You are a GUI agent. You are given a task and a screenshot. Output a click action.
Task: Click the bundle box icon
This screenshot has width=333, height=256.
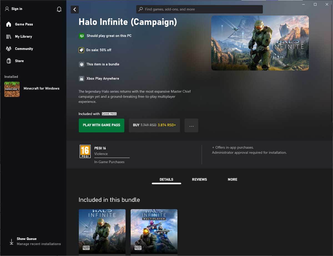pyautogui.click(x=82, y=64)
